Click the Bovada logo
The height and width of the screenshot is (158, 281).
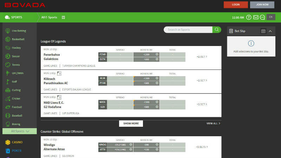25,5
